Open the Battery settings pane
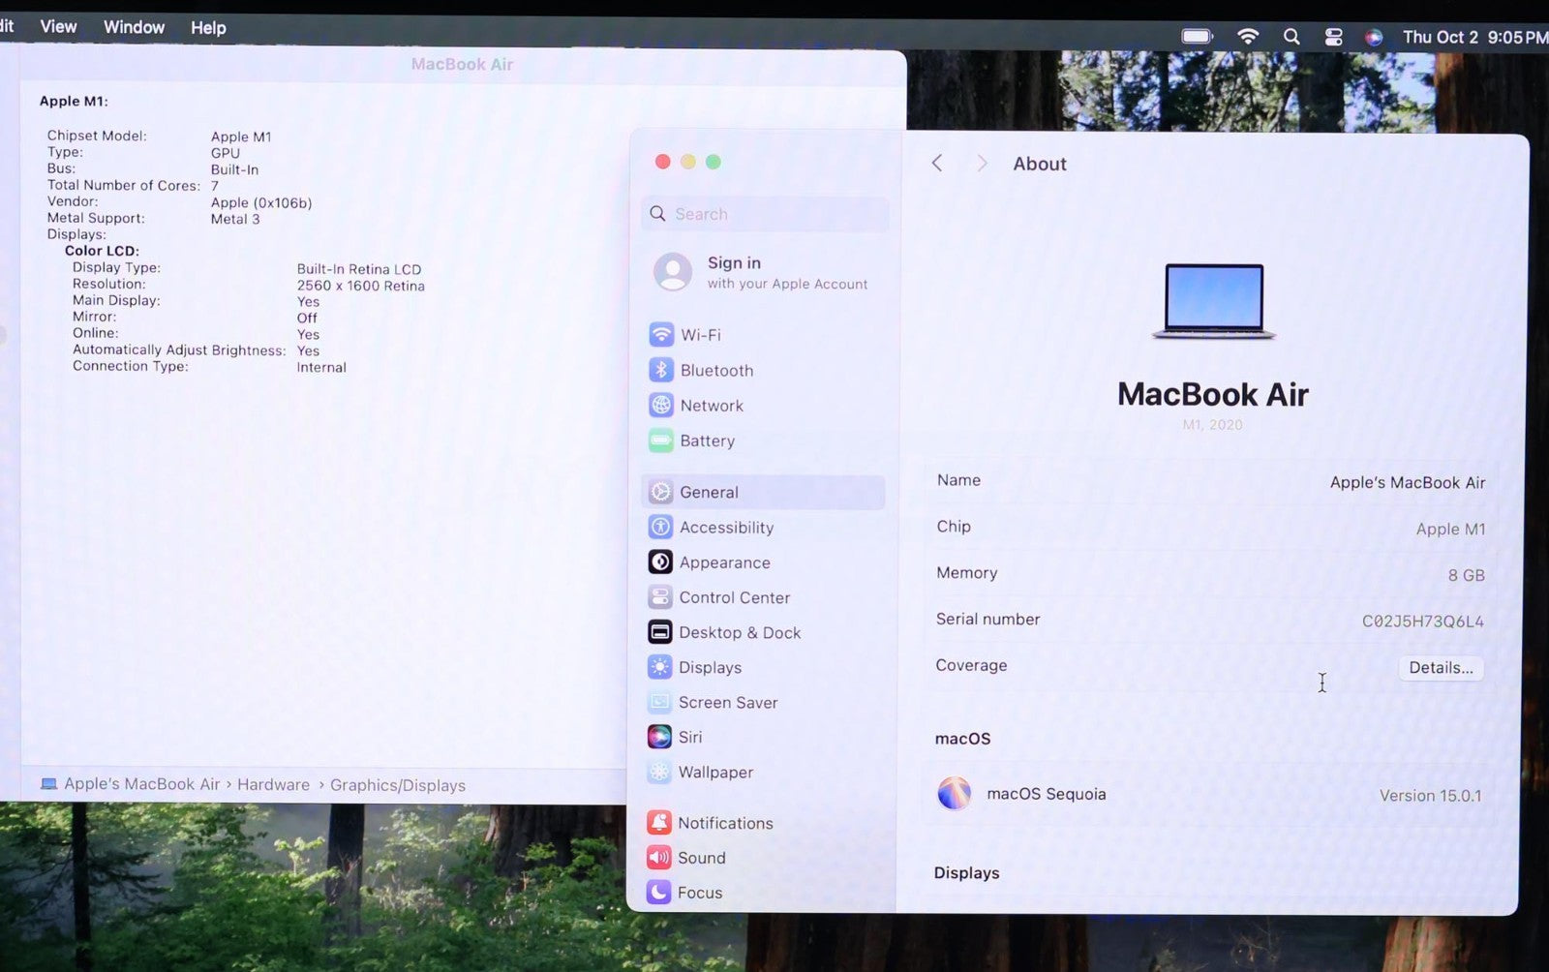This screenshot has width=1549, height=972. 707,441
